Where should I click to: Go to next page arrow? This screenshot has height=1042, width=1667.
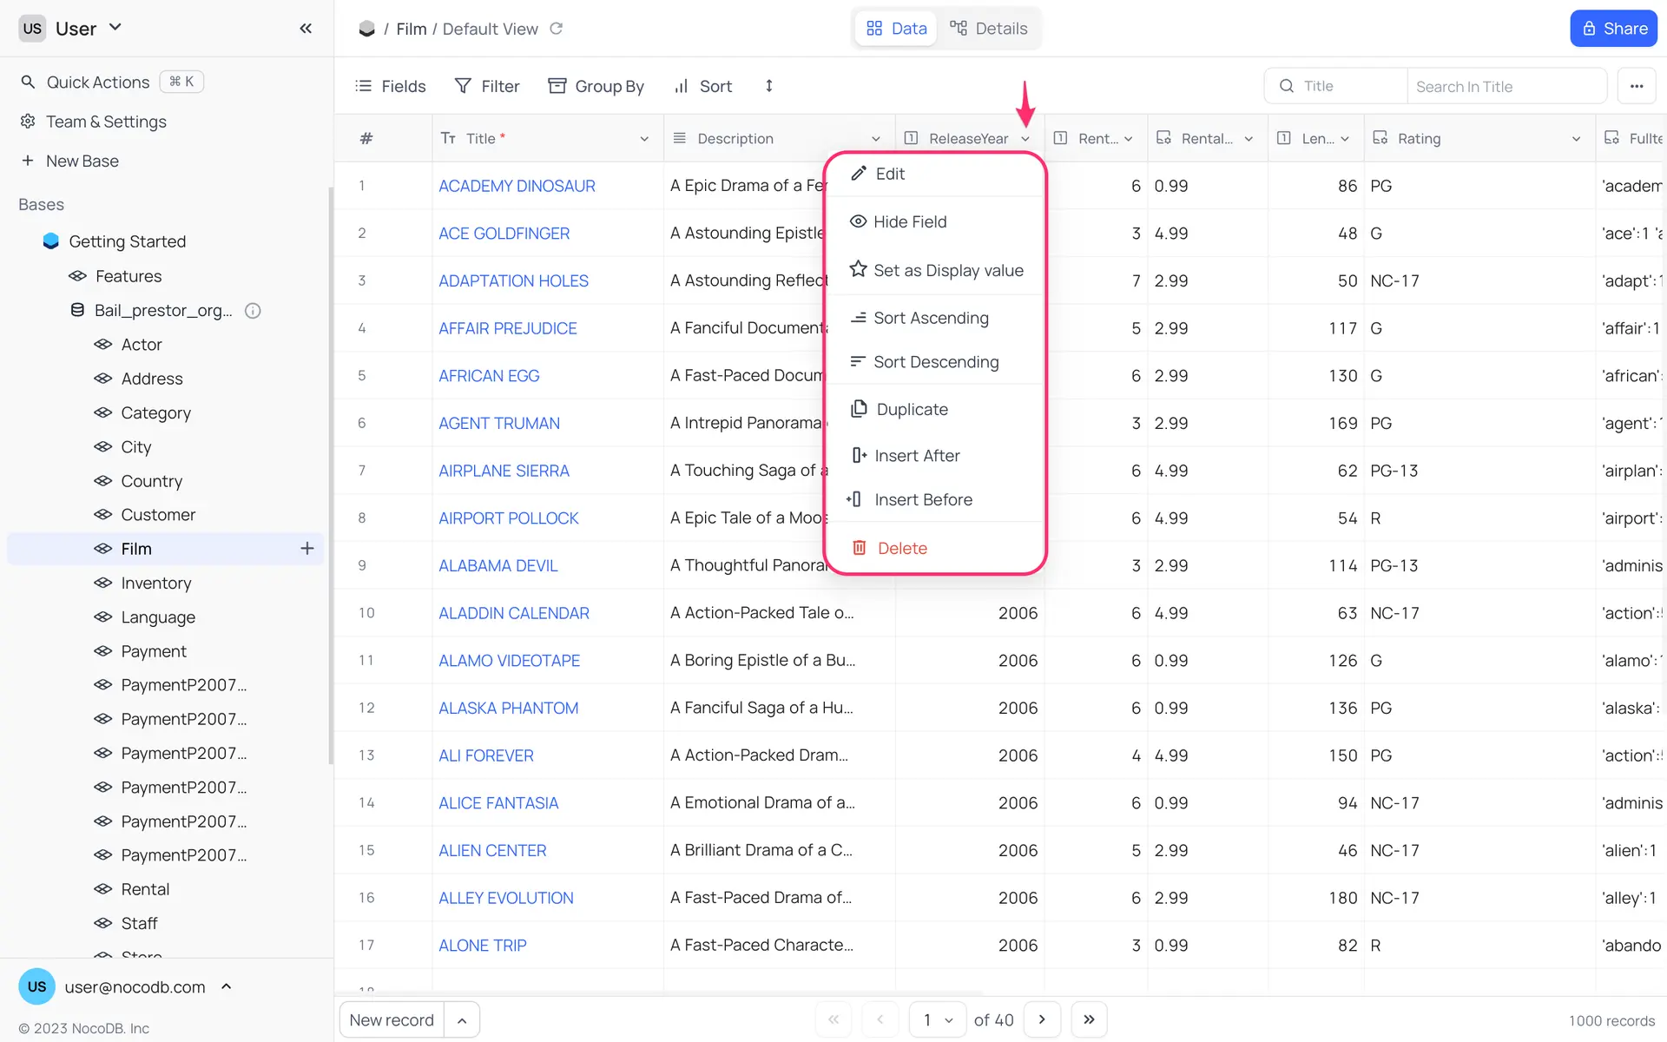1042,1019
